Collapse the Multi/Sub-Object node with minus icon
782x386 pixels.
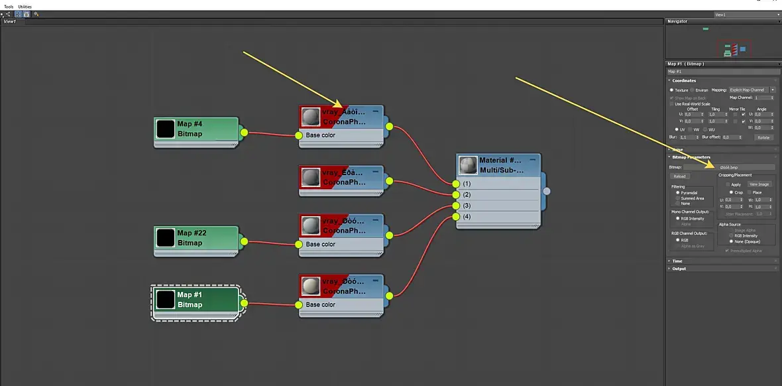click(533, 159)
